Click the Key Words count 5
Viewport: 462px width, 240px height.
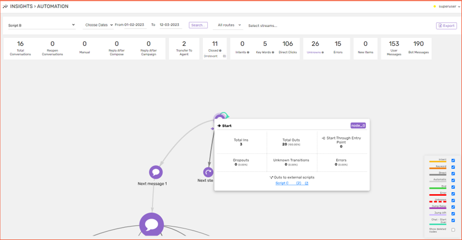click(265, 44)
